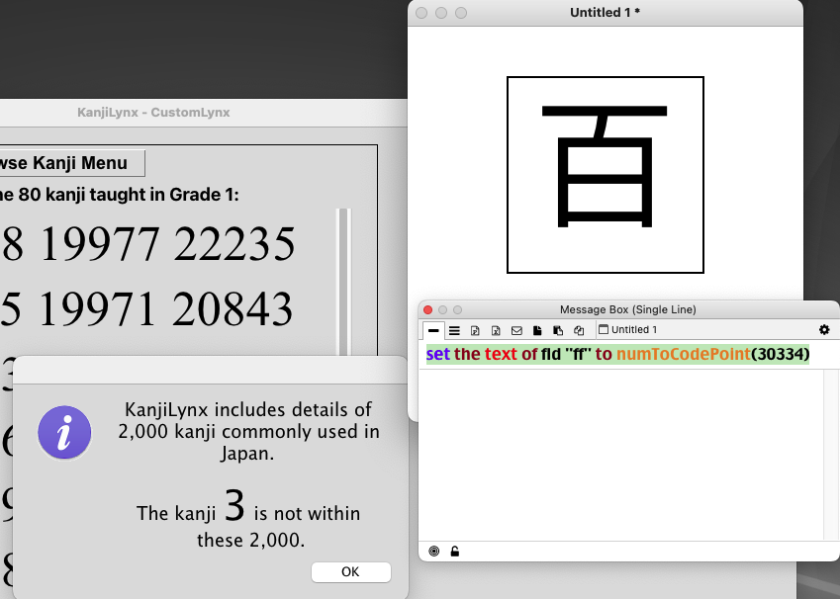Toggle the padlock in Message Box footer
Viewport: 840px width, 599px height.
(455, 551)
